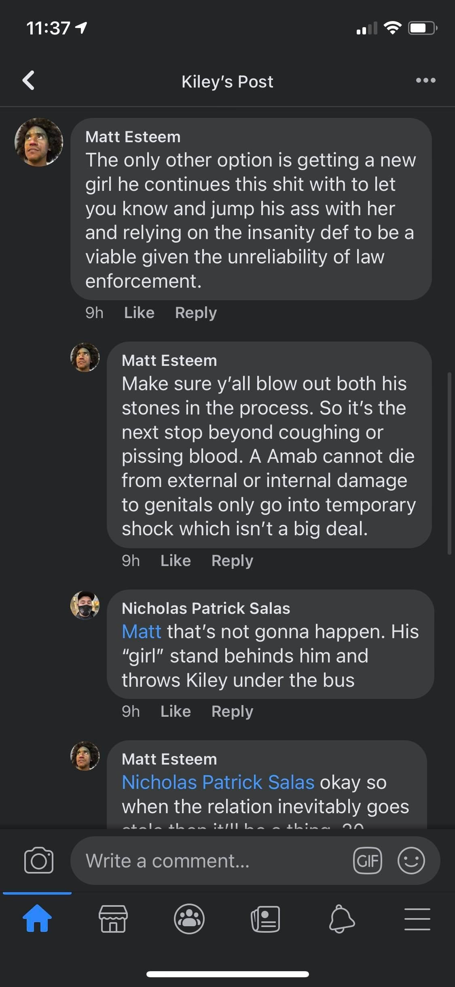Like Matt Esteem's top comment
Image resolution: width=455 pixels, height=987 pixels.
click(x=139, y=313)
